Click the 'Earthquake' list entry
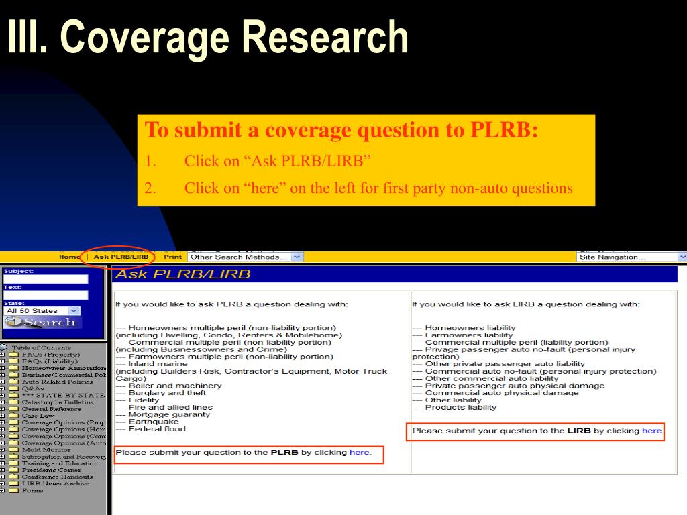The width and height of the screenshot is (687, 515). coord(154,422)
